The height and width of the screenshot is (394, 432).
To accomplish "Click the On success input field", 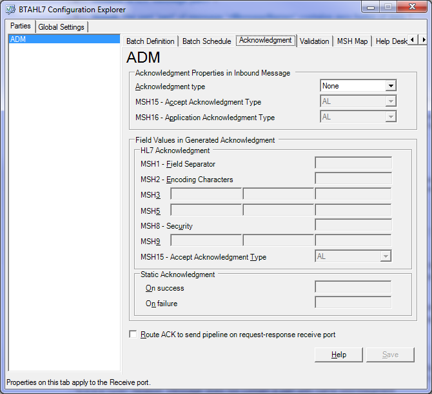I will (353, 287).
